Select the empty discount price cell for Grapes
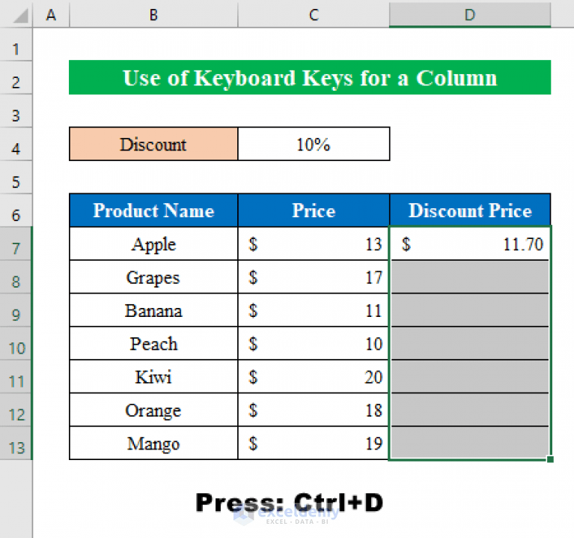The image size is (574, 538). [x=470, y=277]
